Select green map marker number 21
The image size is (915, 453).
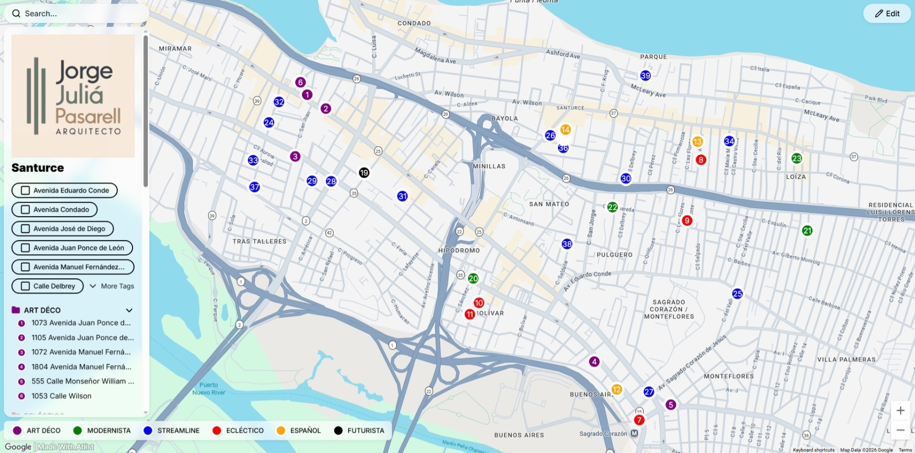[807, 231]
